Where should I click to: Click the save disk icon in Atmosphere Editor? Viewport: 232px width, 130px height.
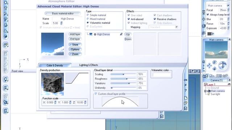coord(162,116)
